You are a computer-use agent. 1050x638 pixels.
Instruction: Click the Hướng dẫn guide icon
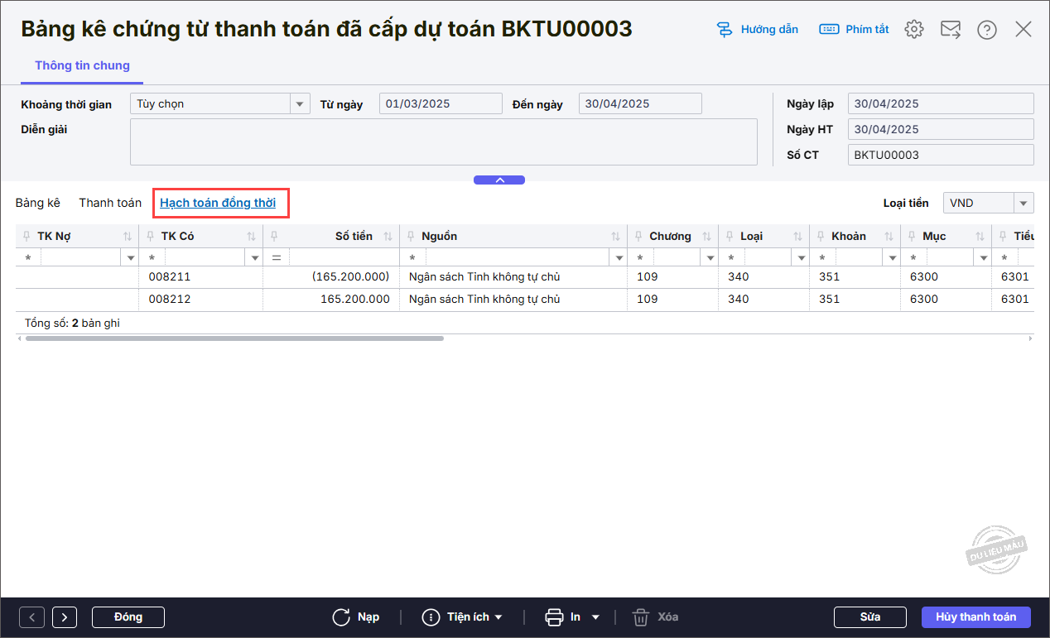click(725, 29)
